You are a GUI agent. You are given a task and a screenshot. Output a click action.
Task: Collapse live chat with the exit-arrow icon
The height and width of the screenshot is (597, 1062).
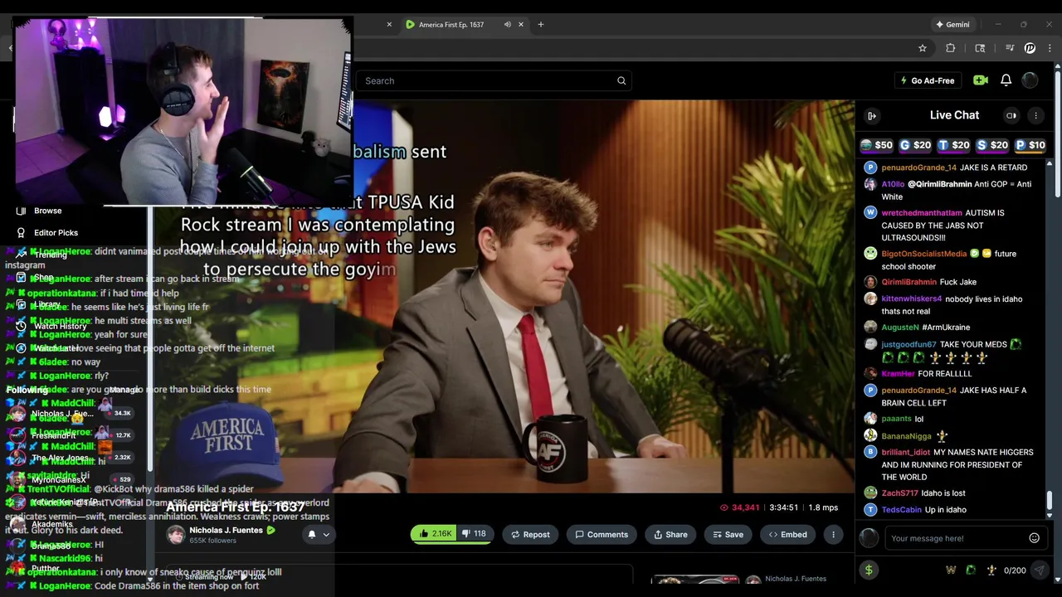pyautogui.click(x=872, y=116)
